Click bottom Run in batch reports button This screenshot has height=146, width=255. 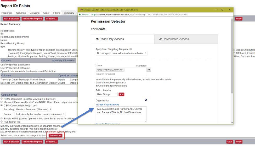click(x=32, y=142)
